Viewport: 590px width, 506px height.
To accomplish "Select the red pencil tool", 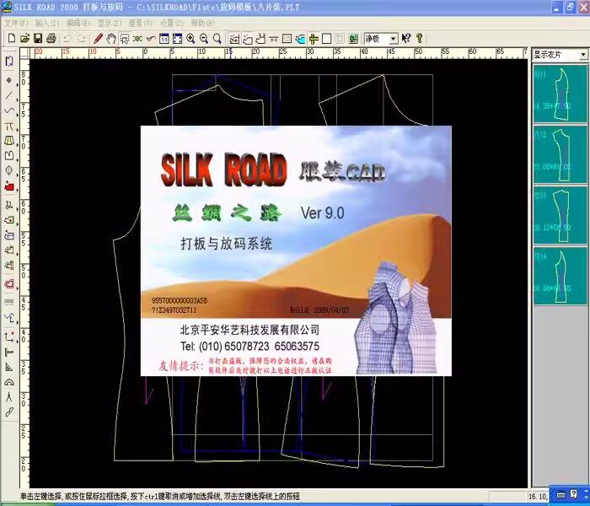I will coord(98,39).
